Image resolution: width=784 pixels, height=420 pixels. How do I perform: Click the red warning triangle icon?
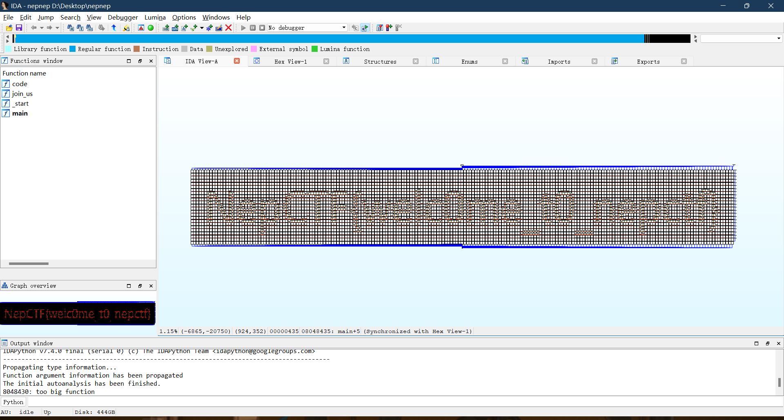point(141,28)
